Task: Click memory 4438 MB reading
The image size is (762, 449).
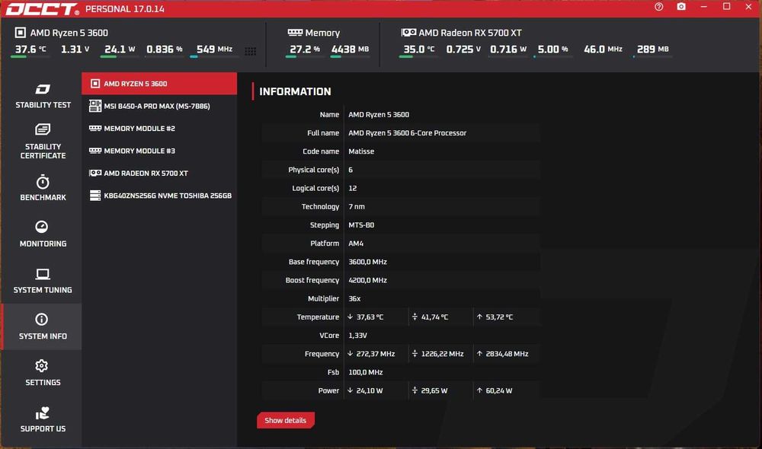Action: pyautogui.click(x=350, y=49)
